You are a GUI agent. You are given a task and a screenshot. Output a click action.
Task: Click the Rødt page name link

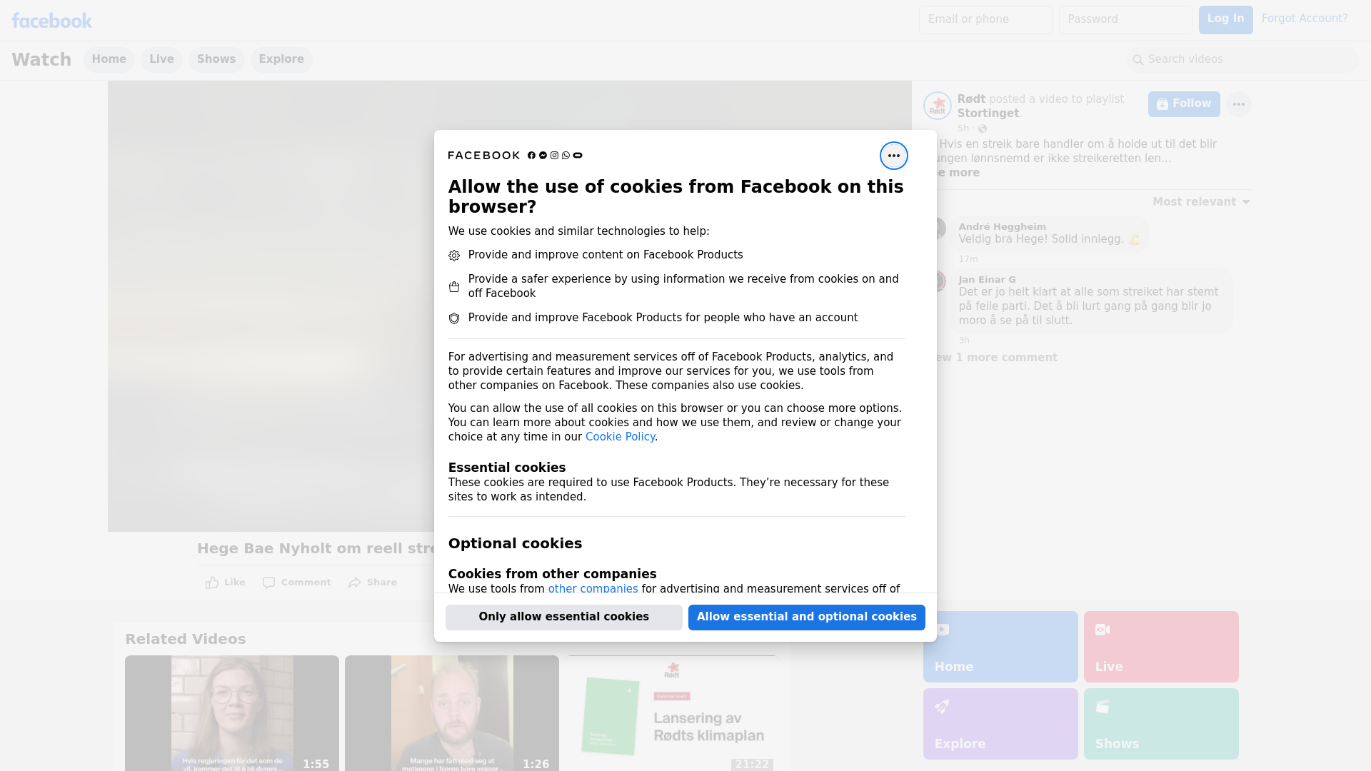pos(971,99)
